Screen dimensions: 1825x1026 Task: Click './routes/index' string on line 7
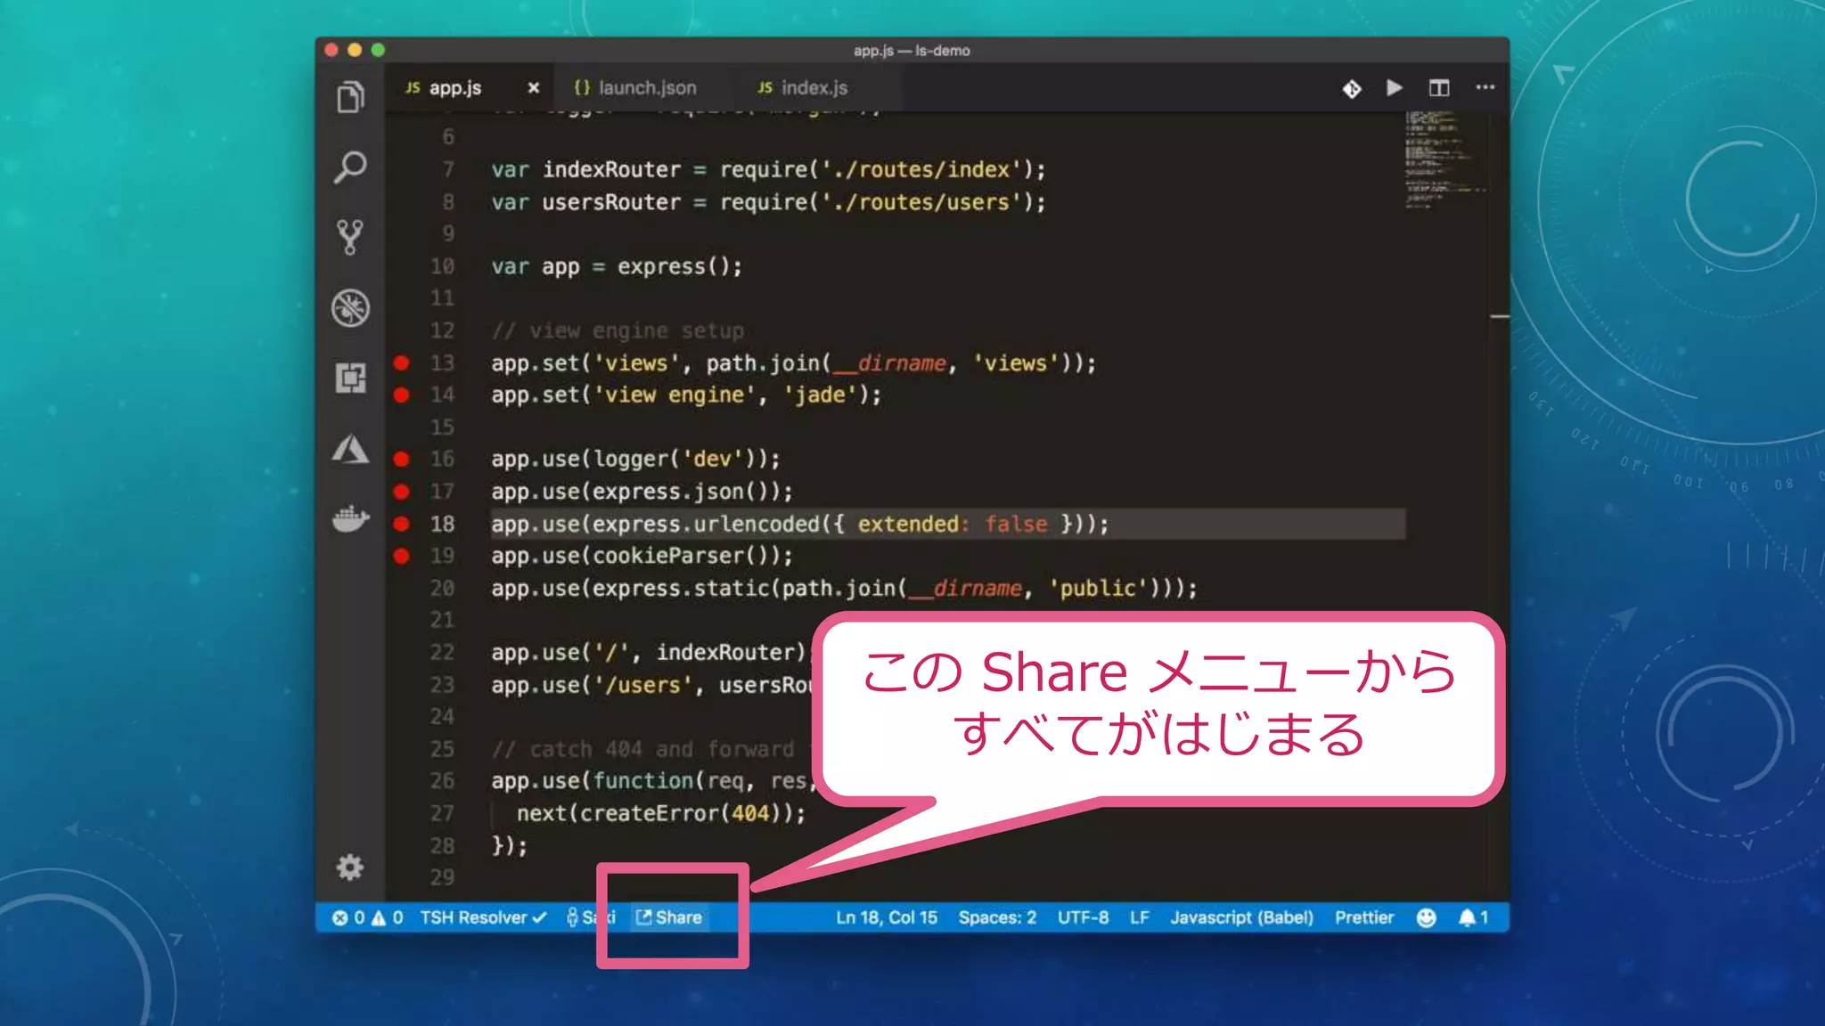(x=921, y=169)
